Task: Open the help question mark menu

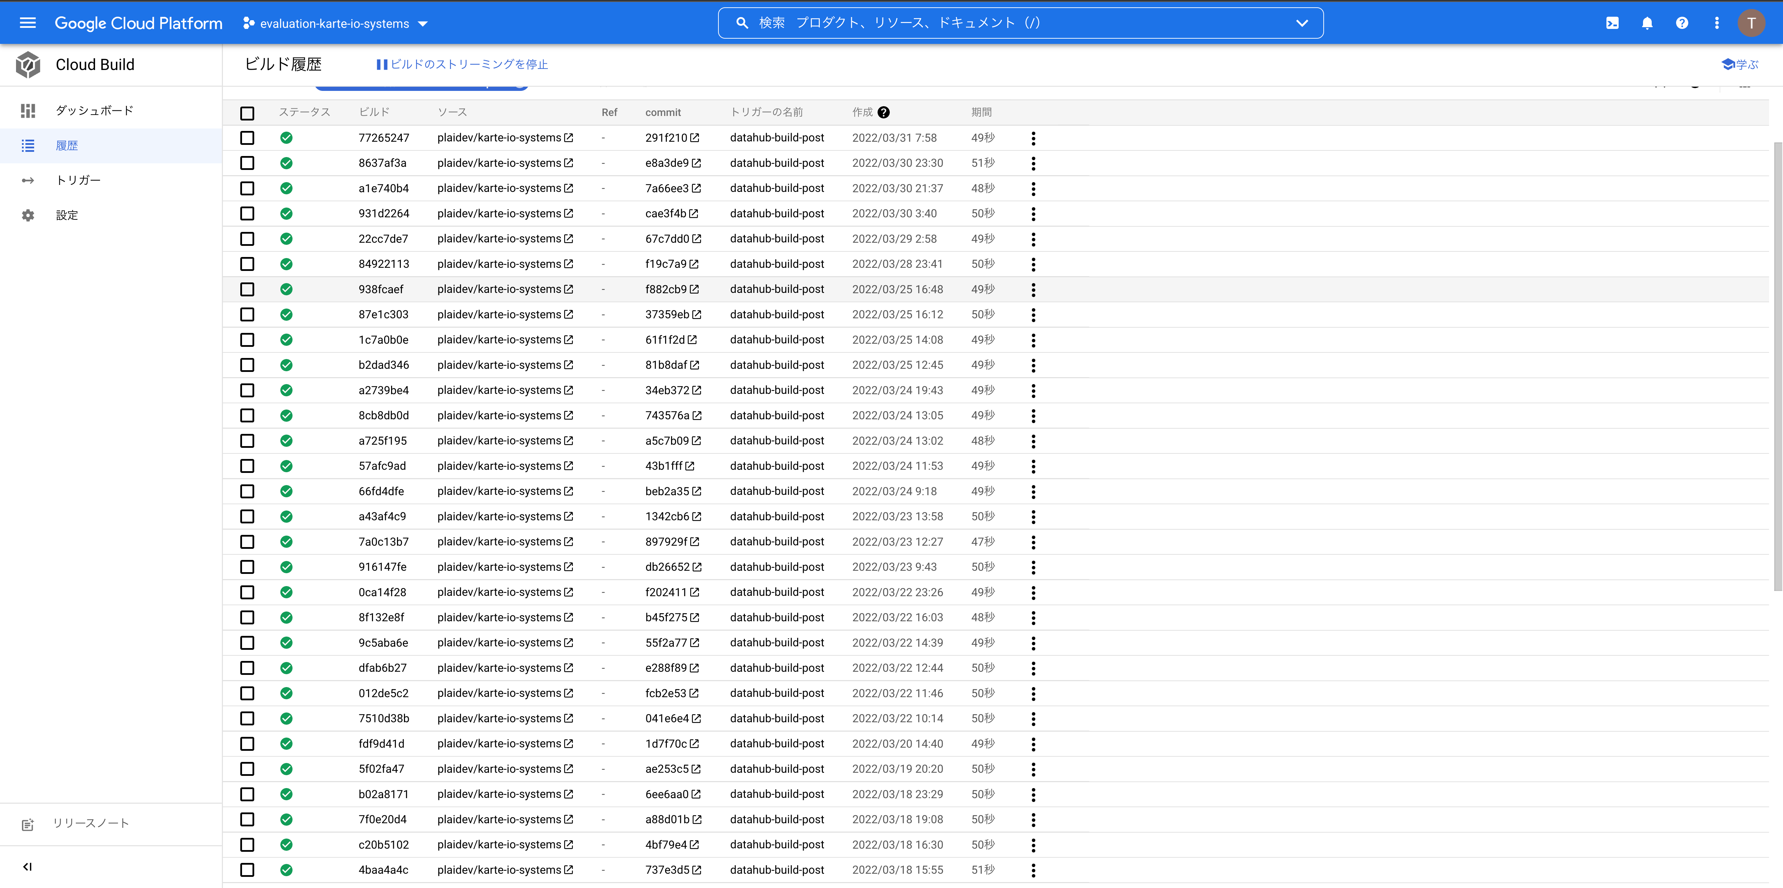Action: click(x=1681, y=23)
